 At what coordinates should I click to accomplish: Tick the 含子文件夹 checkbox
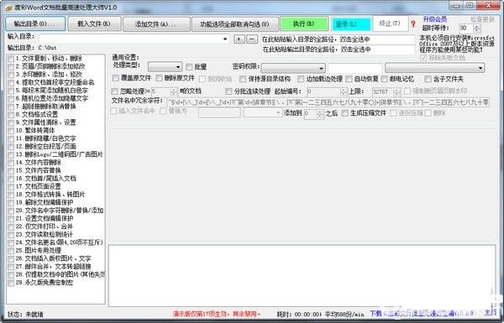click(x=428, y=79)
